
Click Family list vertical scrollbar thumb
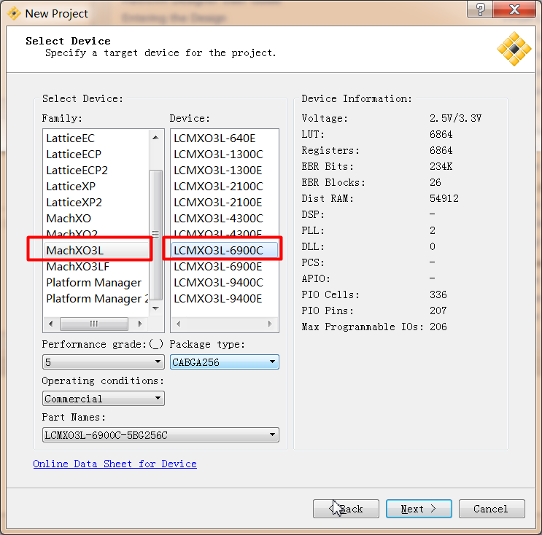pos(155,235)
